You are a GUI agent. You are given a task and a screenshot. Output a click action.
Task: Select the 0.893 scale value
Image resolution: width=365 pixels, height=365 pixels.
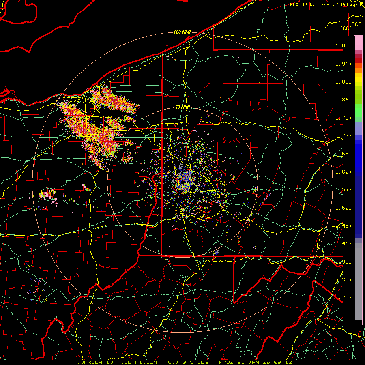(344, 82)
